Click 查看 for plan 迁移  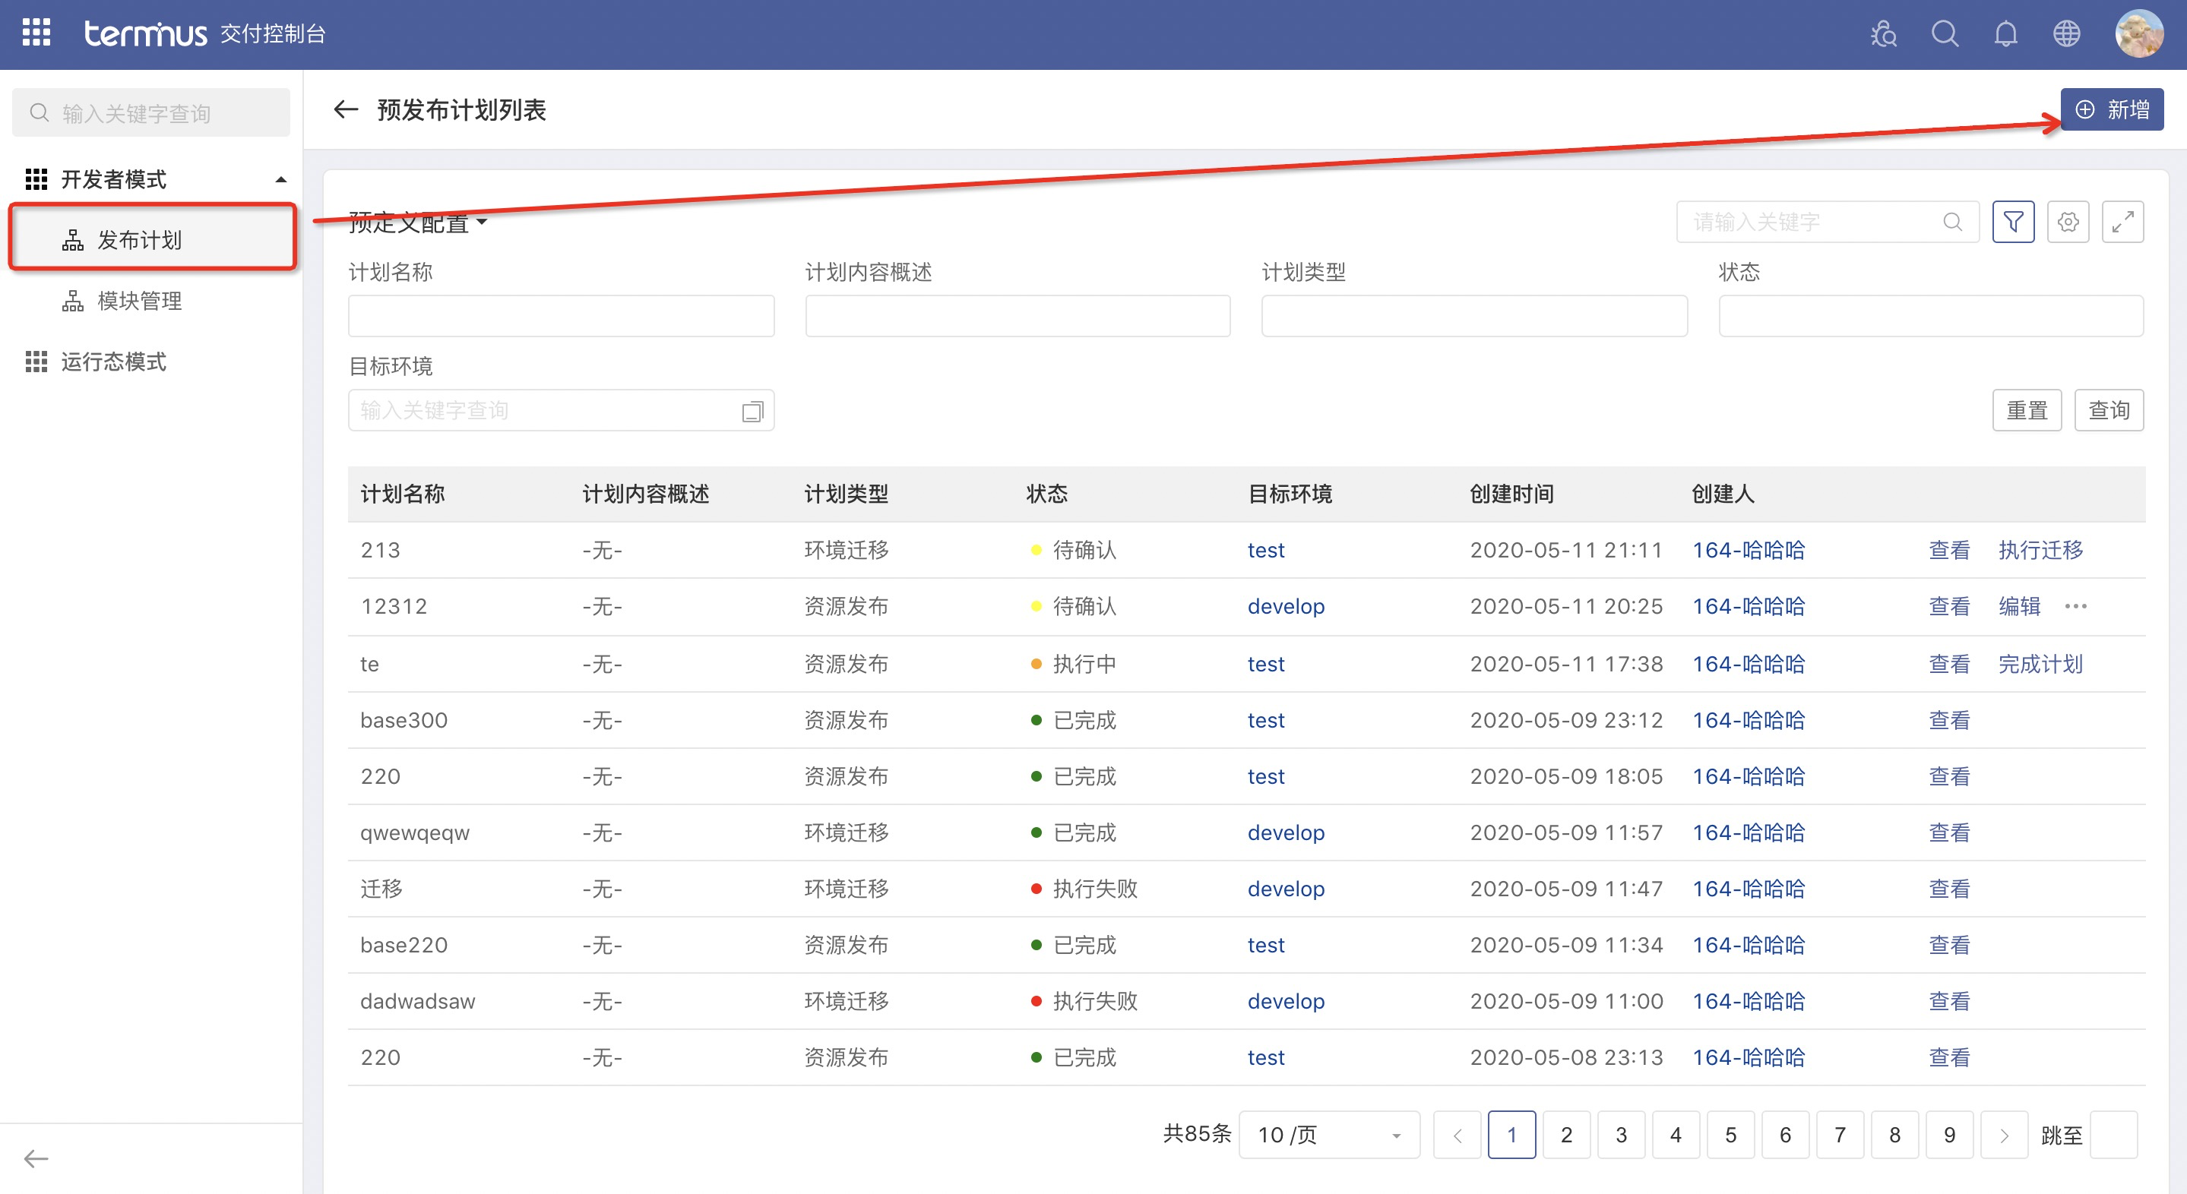click(x=1949, y=889)
